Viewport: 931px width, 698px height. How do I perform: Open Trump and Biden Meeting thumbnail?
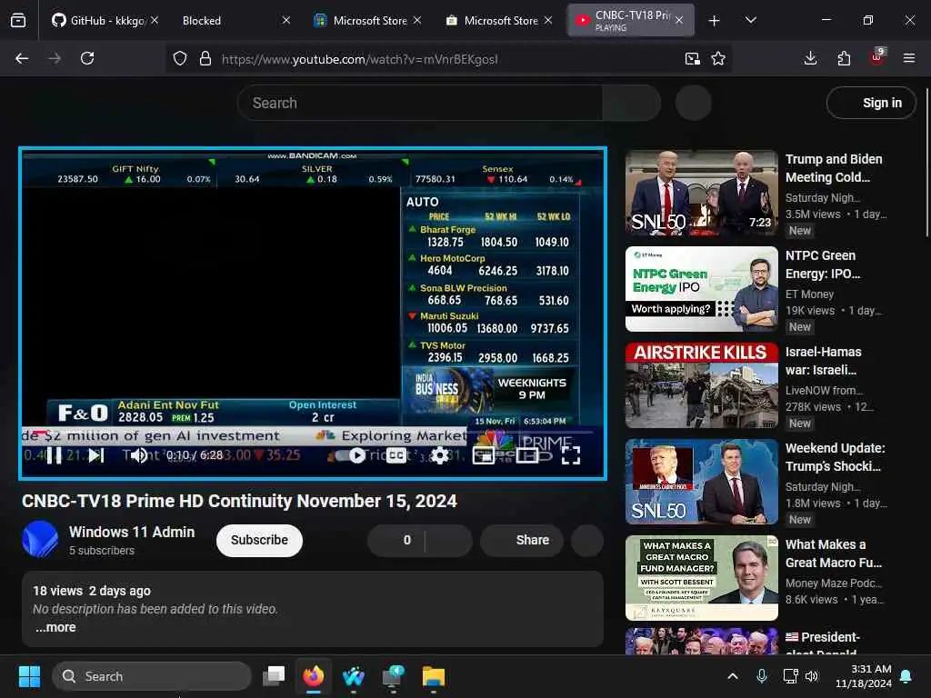[701, 193]
